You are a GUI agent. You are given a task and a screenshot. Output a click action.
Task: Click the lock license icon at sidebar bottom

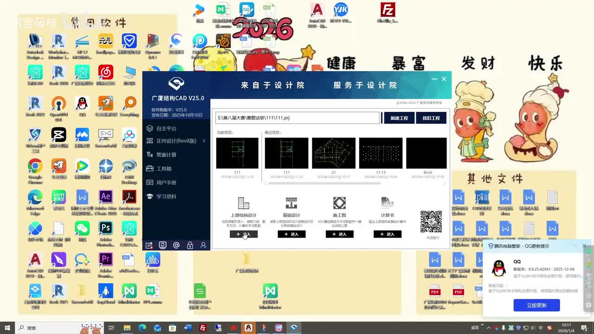point(190,245)
